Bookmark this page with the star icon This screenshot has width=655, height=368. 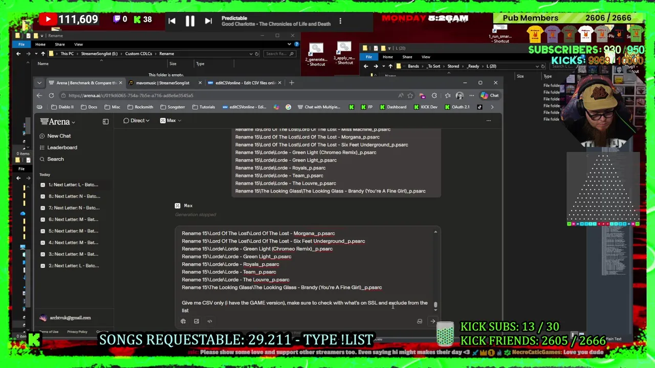point(410,96)
